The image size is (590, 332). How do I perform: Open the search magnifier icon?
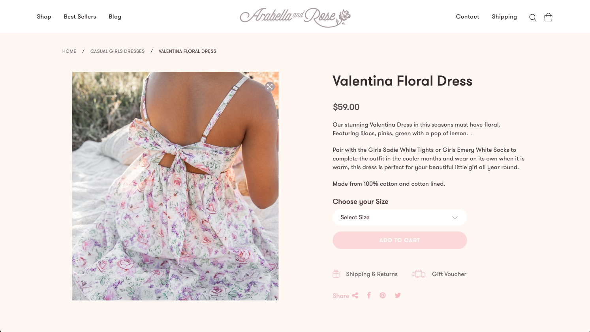coord(532,17)
